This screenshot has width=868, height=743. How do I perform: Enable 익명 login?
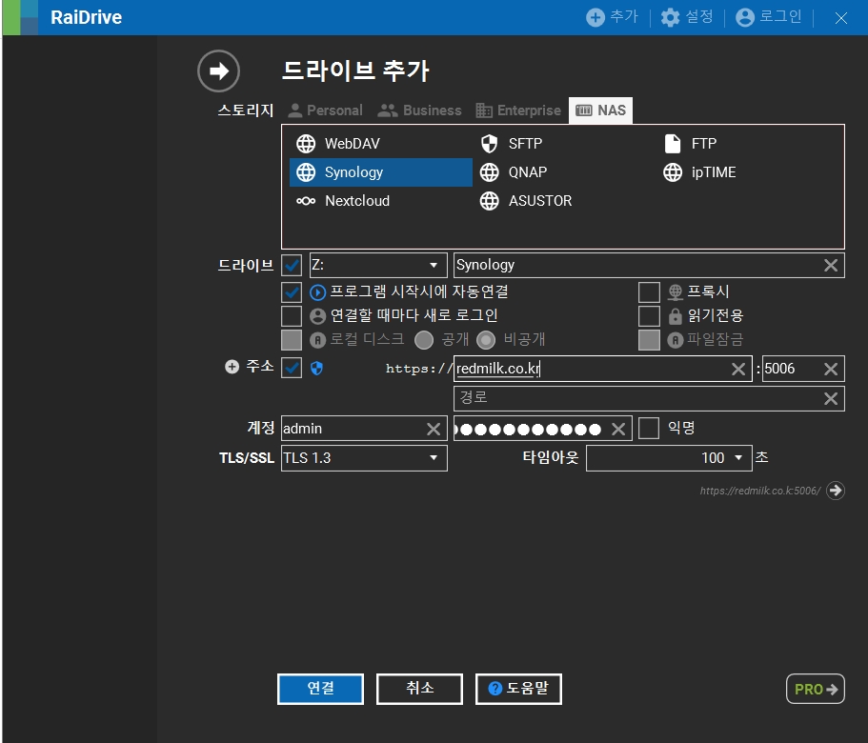coord(649,428)
